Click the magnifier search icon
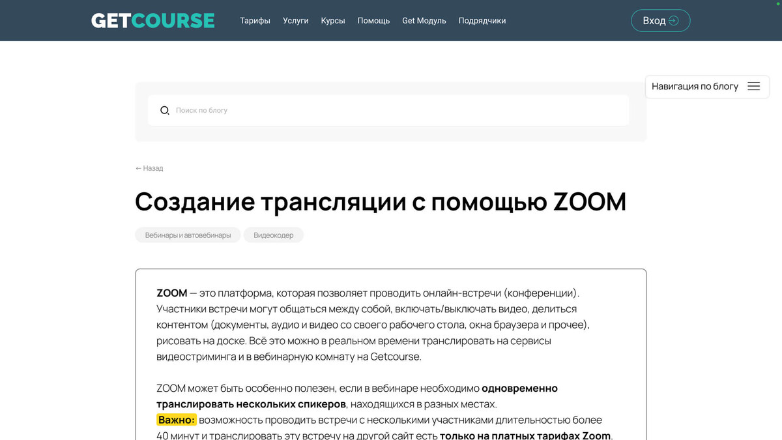The height and width of the screenshot is (440, 782). point(165,110)
